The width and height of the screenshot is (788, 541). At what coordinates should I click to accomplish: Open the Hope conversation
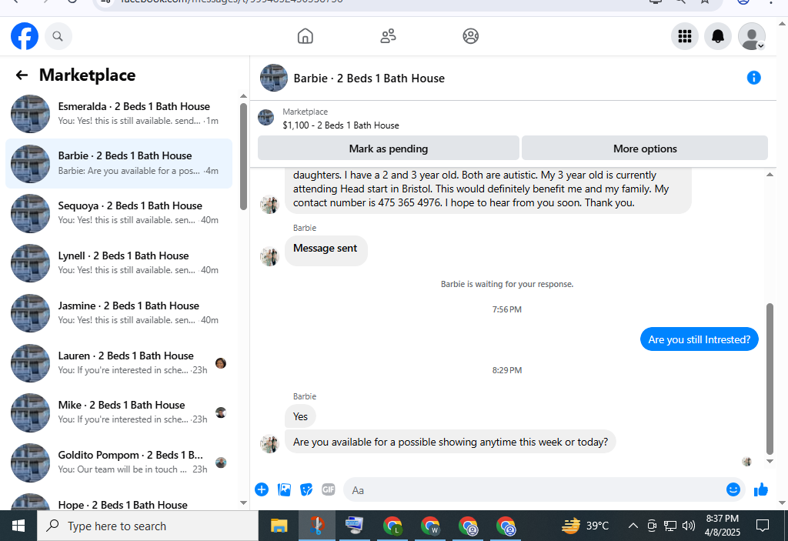(119, 502)
